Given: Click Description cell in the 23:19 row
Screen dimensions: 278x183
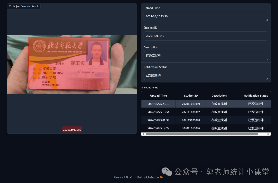Looking at the screenshot, I should tap(219, 104).
